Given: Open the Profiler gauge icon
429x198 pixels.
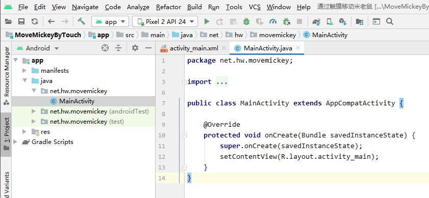Looking at the screenshot, I should click(x=273, y=21).
